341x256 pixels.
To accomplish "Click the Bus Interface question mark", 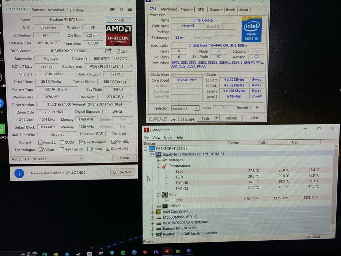I will click(x=131, y=67).
